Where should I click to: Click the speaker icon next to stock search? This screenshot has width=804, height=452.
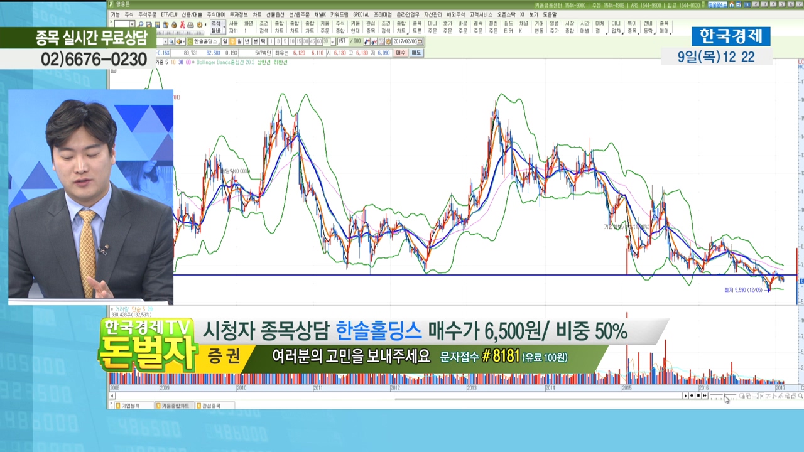[179, 41]
